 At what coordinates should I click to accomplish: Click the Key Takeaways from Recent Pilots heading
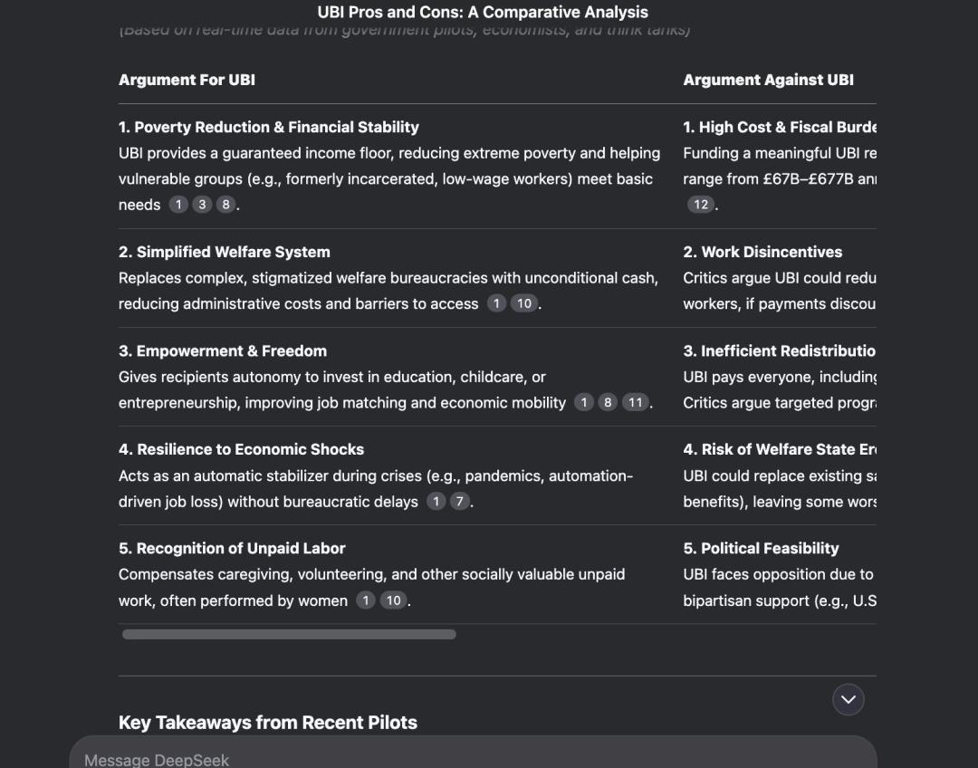click(267, 723)
